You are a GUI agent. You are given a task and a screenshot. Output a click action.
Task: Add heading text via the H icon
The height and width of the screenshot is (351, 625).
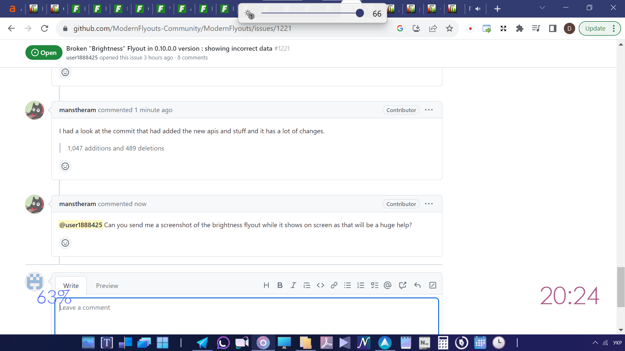(x=266, y=285)
